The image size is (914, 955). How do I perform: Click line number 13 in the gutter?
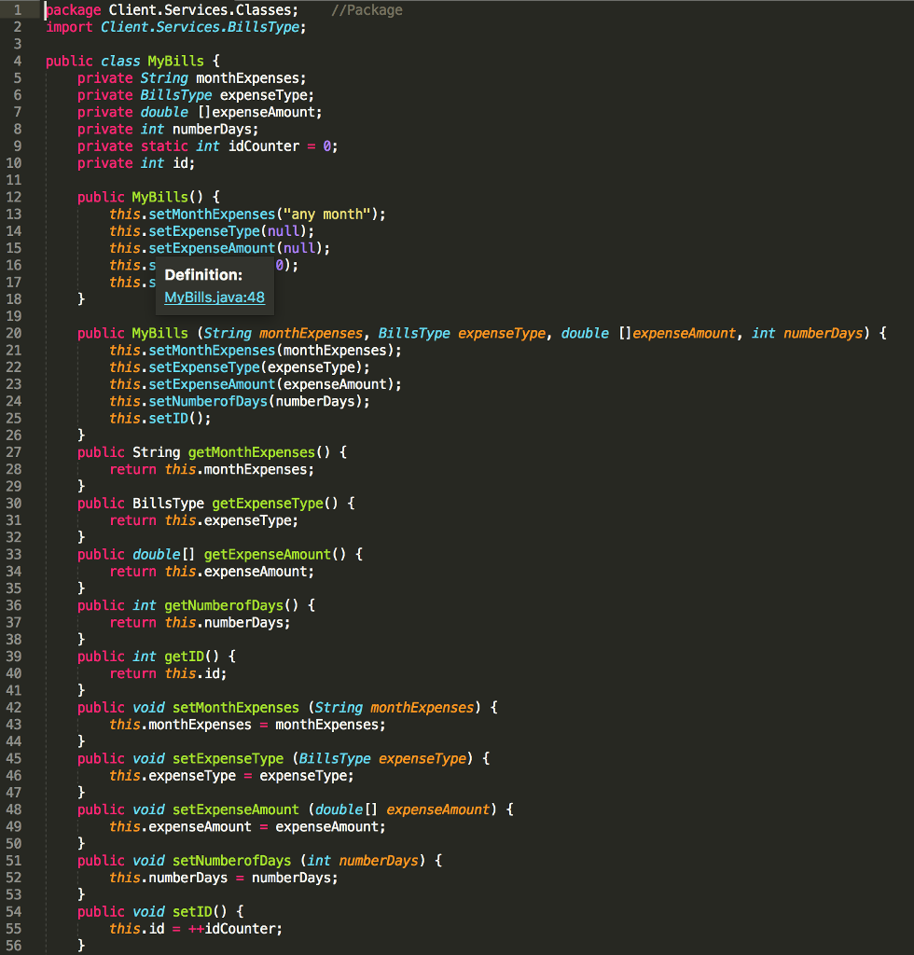pyautogui.click(x=16, y=214)
